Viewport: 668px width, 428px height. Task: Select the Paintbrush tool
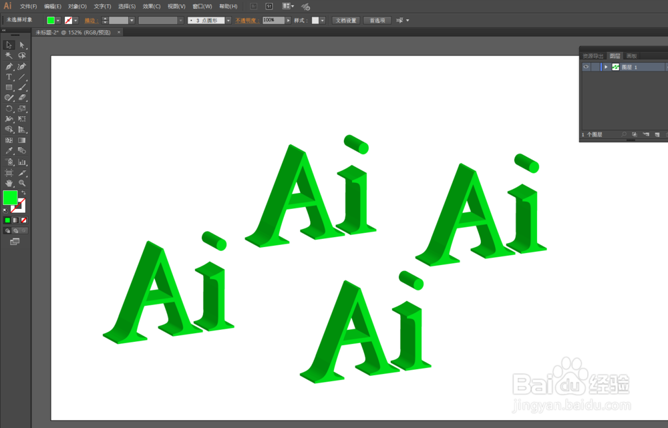point(22,87)
